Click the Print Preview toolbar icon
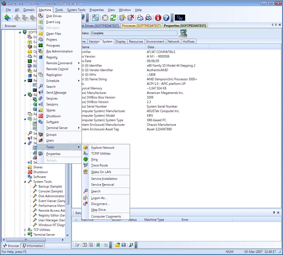This screenshot has height=255, width=283. (x=148, y=18)
